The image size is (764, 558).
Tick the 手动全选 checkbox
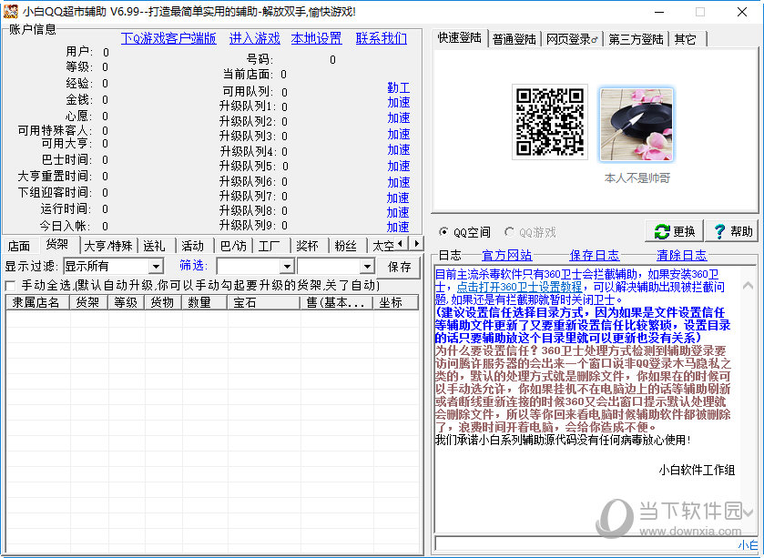pos(10,285)
